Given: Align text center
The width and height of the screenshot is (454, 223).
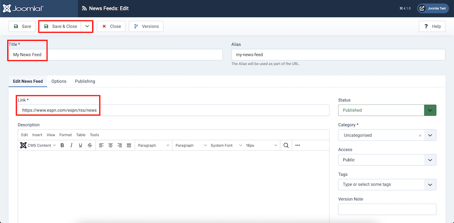Looking at the screenshot, I should 110,145.
